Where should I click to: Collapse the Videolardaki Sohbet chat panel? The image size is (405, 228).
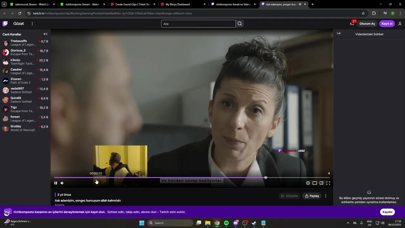(339, 34)
